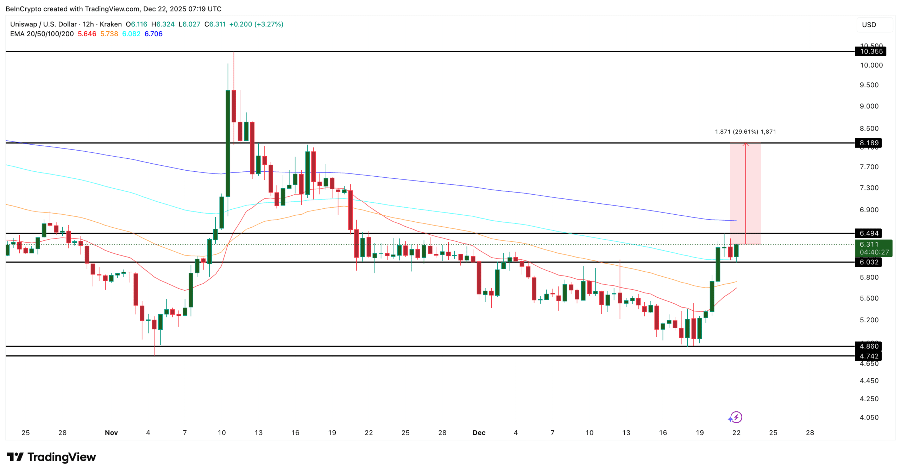
Task: Click the TradingView wordmark link
Action: [62, 457]
